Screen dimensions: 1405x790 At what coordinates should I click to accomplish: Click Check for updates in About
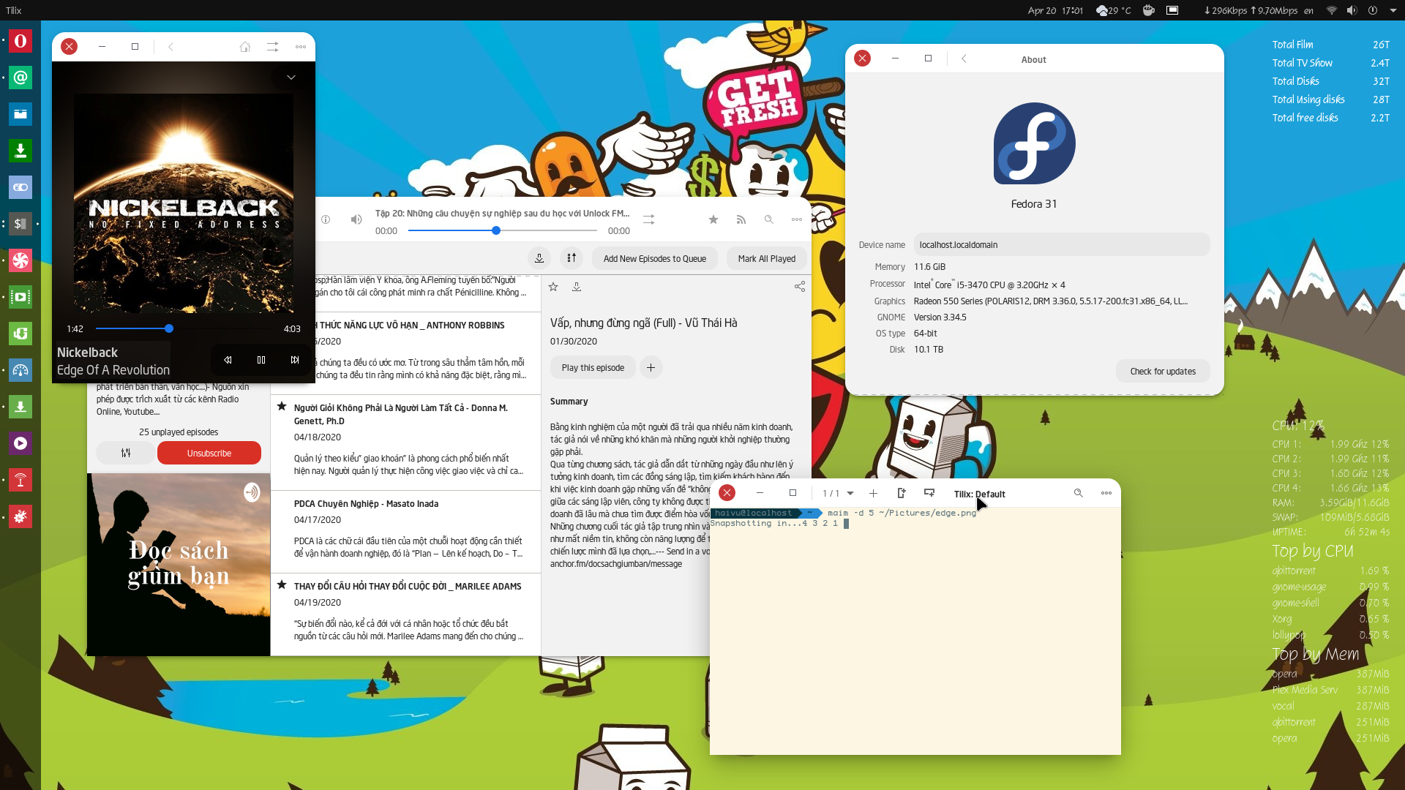click(1163, 371)
